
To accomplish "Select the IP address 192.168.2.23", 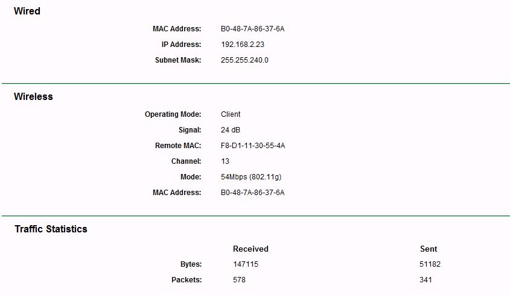I will click(243, 45).
